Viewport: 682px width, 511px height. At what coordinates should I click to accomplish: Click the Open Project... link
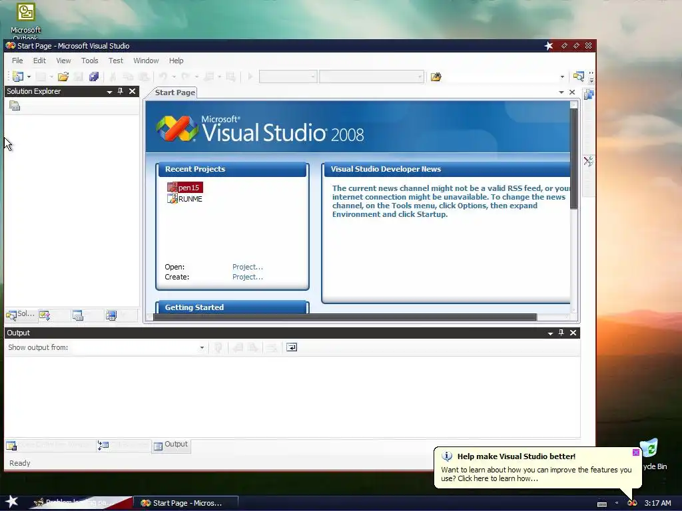pos(248,267)
